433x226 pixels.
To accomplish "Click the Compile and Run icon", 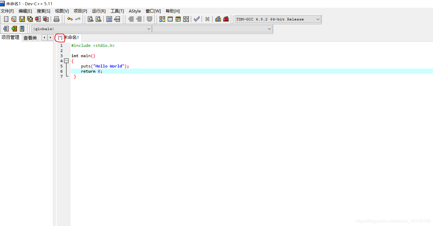I will point(178,19).
